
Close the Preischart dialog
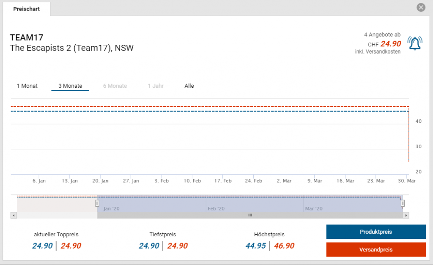click(420, 8)
